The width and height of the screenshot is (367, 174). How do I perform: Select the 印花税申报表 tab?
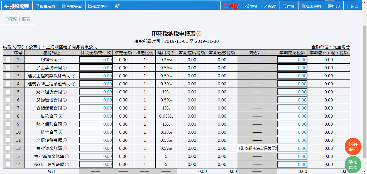click(x=17, y=19)
